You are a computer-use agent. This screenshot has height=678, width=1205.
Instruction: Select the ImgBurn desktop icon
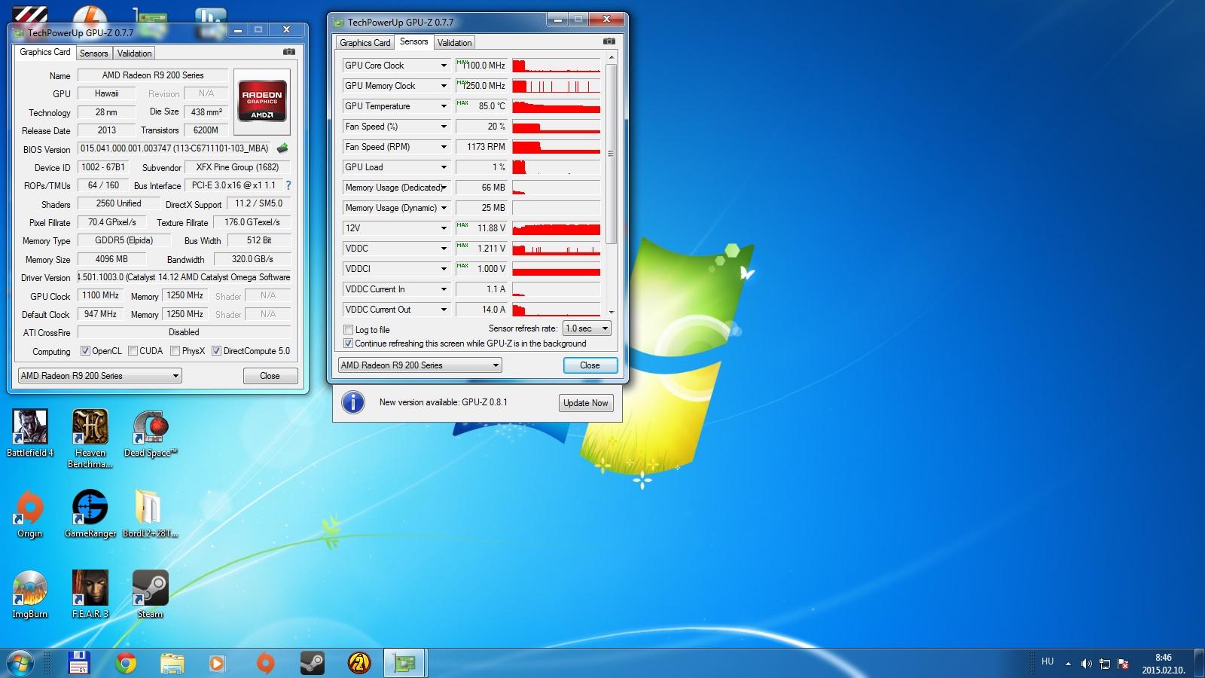coord(30,594)
